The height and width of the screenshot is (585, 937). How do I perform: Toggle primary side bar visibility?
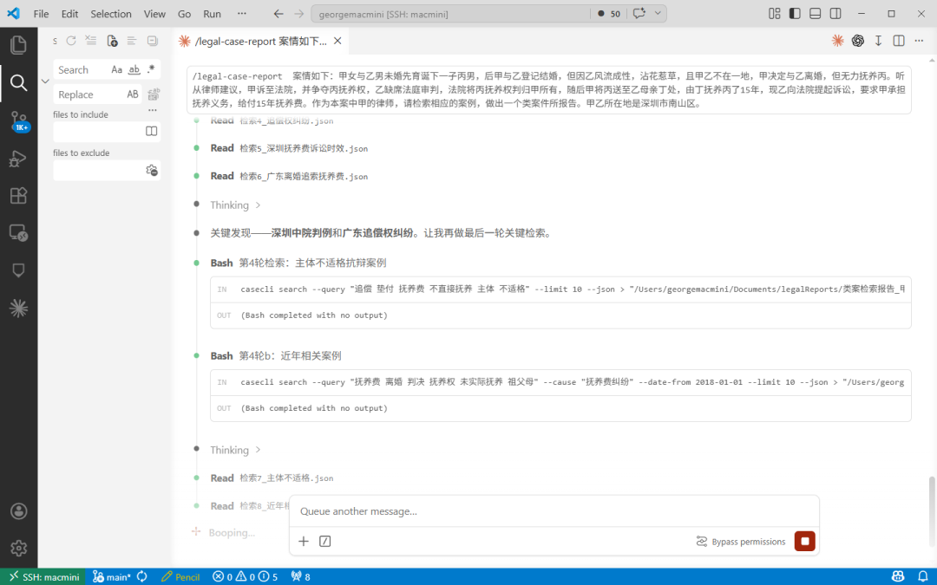pos(795,14)
